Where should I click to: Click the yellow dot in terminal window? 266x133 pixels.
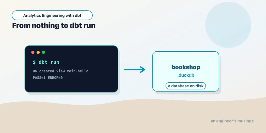tap(38, 52)
